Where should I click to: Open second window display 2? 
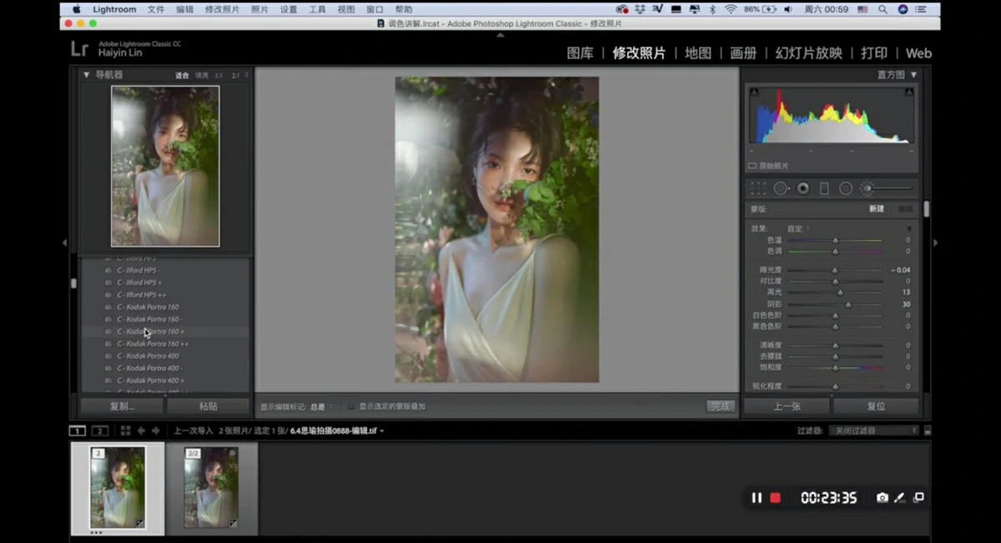coord(100,430)
